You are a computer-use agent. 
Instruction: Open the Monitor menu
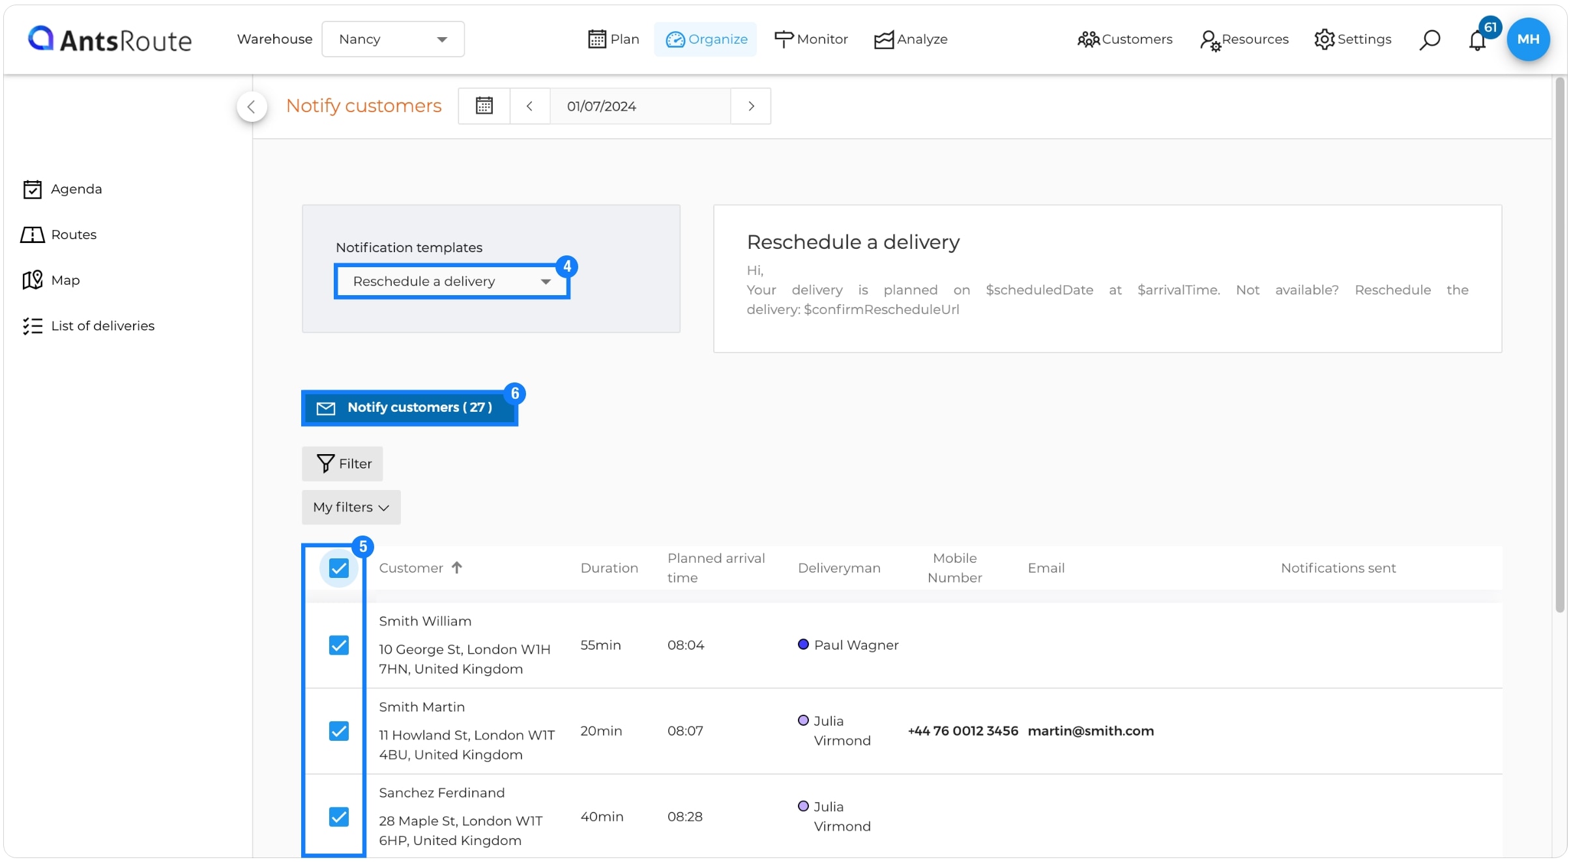coord(811,39)
